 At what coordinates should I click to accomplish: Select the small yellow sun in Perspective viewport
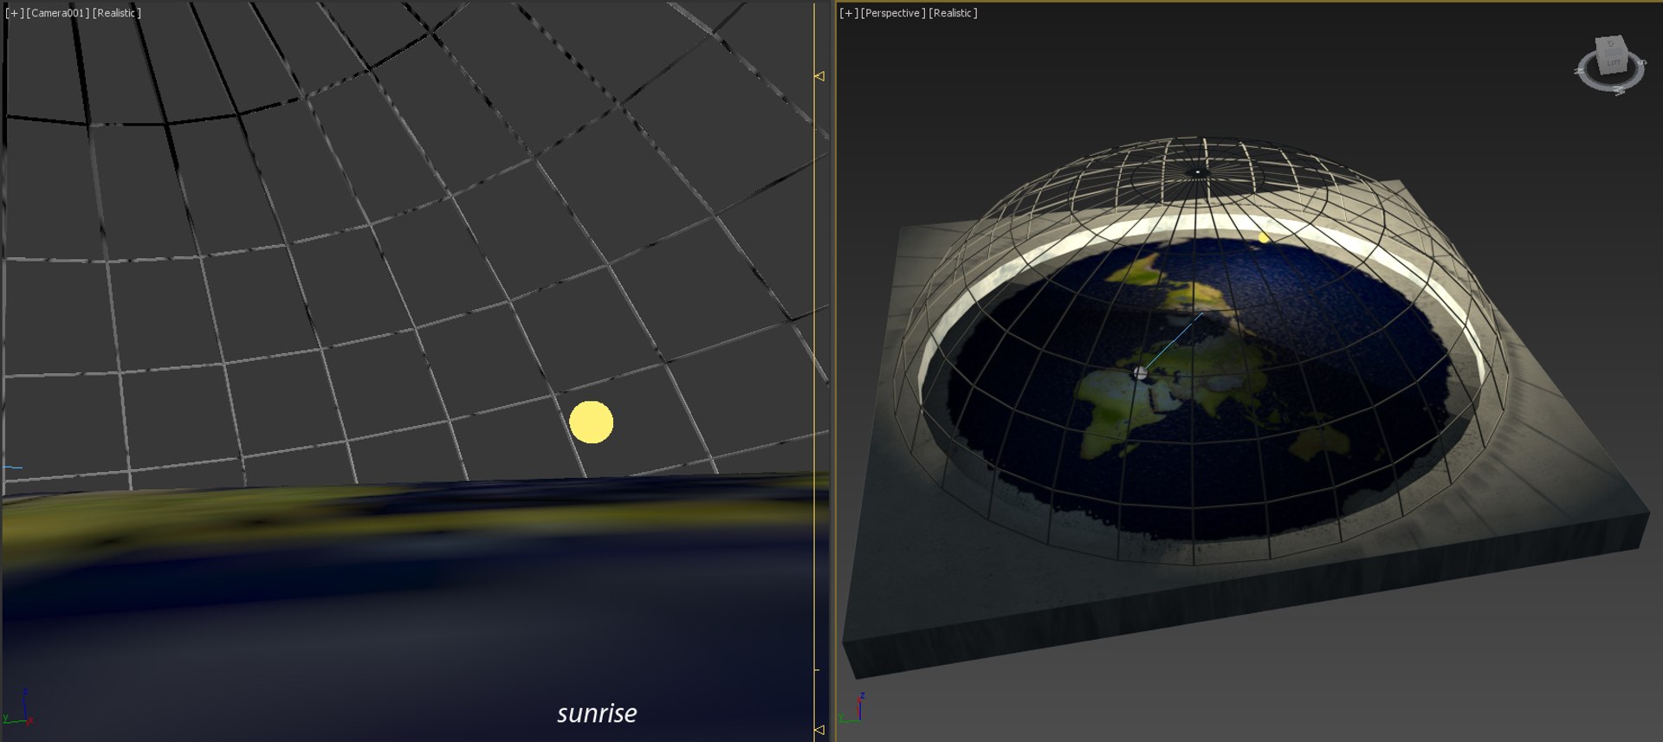1264,236
